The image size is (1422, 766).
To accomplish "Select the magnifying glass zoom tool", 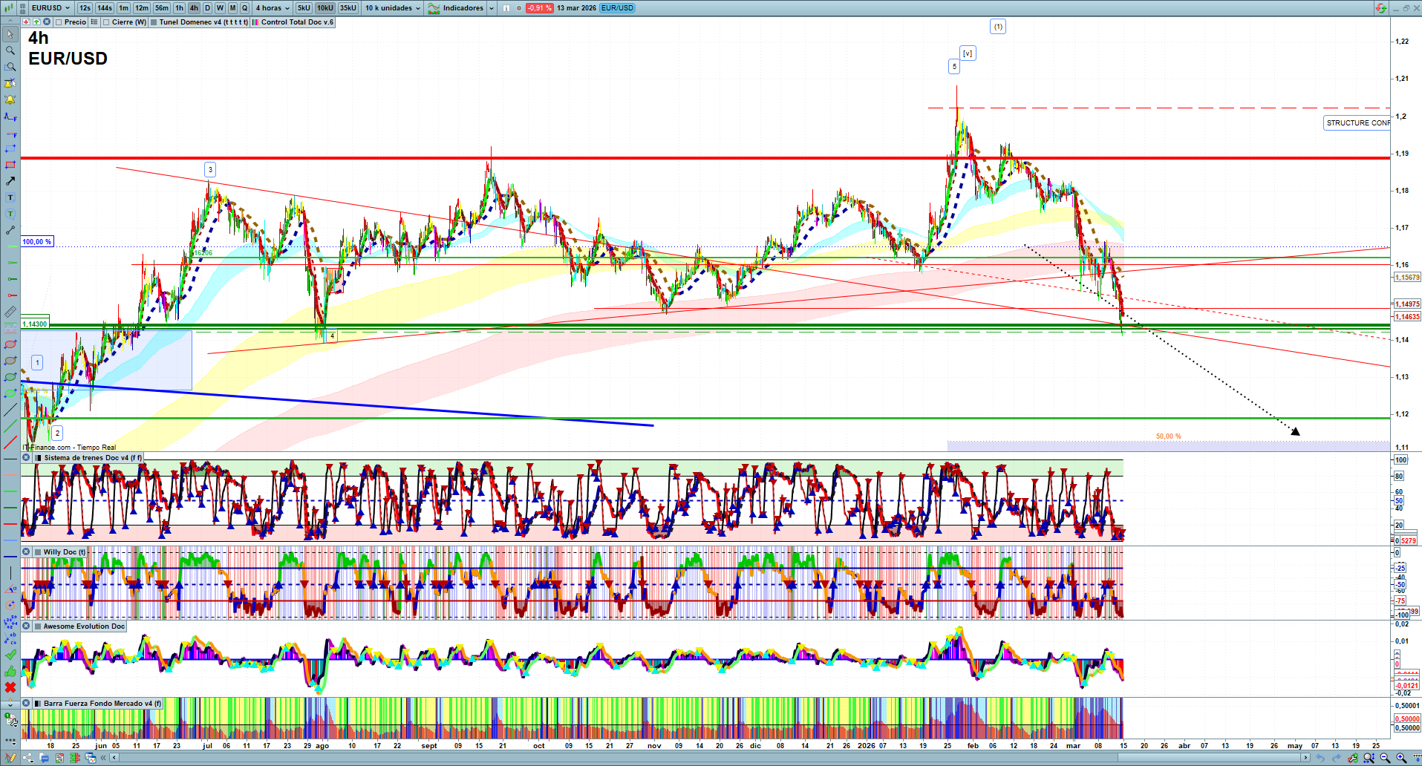I will [10, 50].
